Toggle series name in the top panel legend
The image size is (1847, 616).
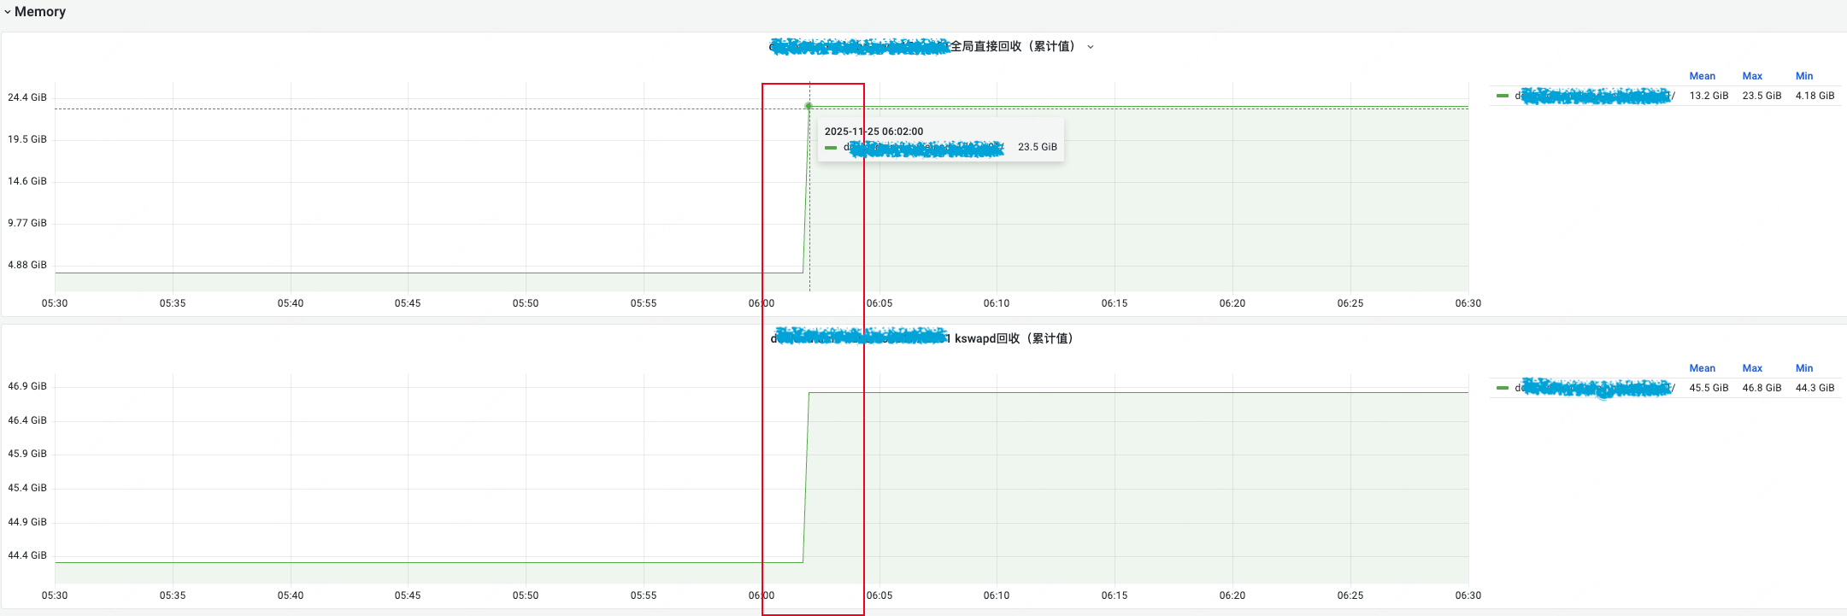pos(1594,96)
